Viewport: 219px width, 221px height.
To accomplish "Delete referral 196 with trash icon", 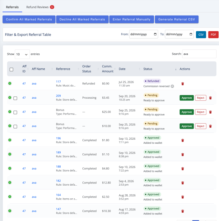I will tap(183, 140).
